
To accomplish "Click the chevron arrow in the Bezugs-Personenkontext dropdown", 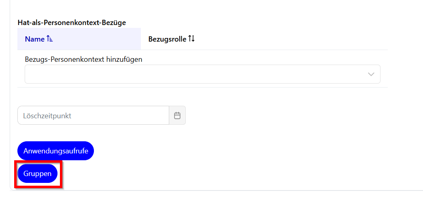I will 371,74.
